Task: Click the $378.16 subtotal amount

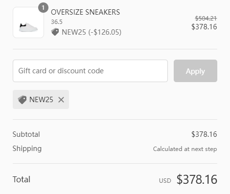Action: (204, 134)
